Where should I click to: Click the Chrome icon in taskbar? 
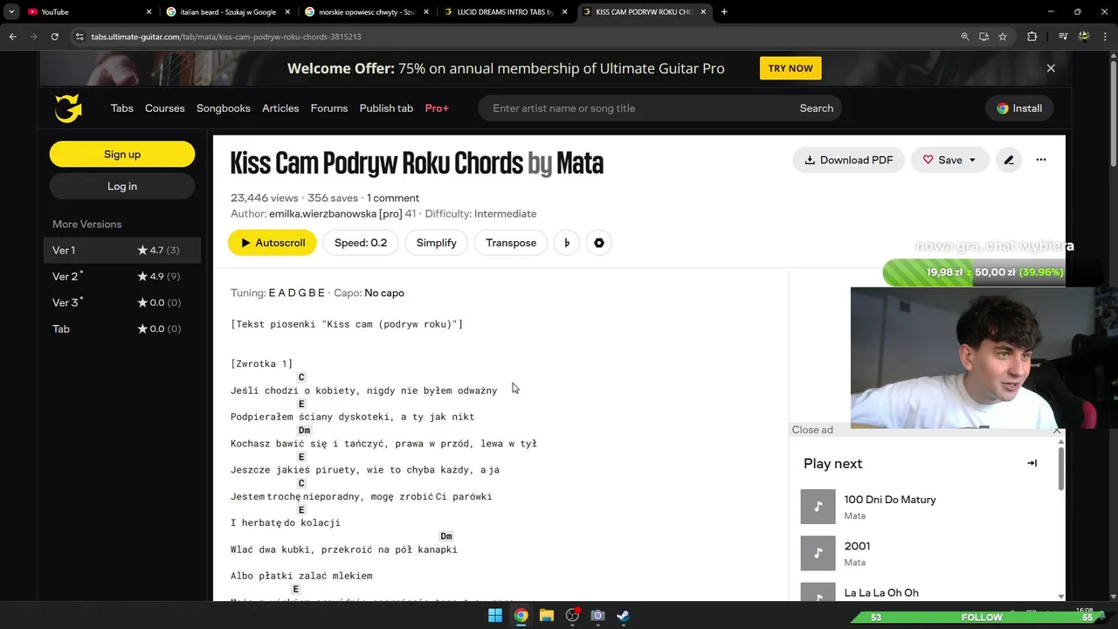click(521, 615)
